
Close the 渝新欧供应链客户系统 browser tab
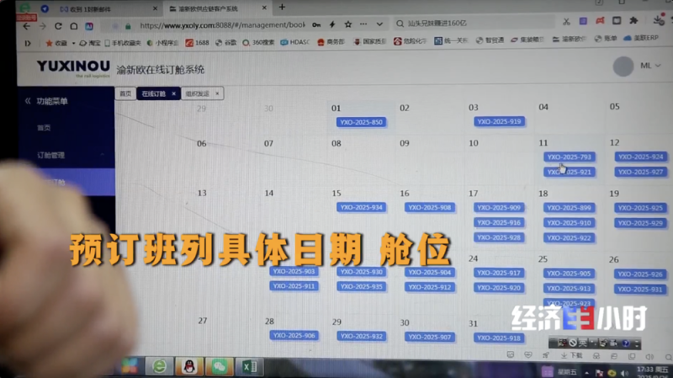point(264,8)
